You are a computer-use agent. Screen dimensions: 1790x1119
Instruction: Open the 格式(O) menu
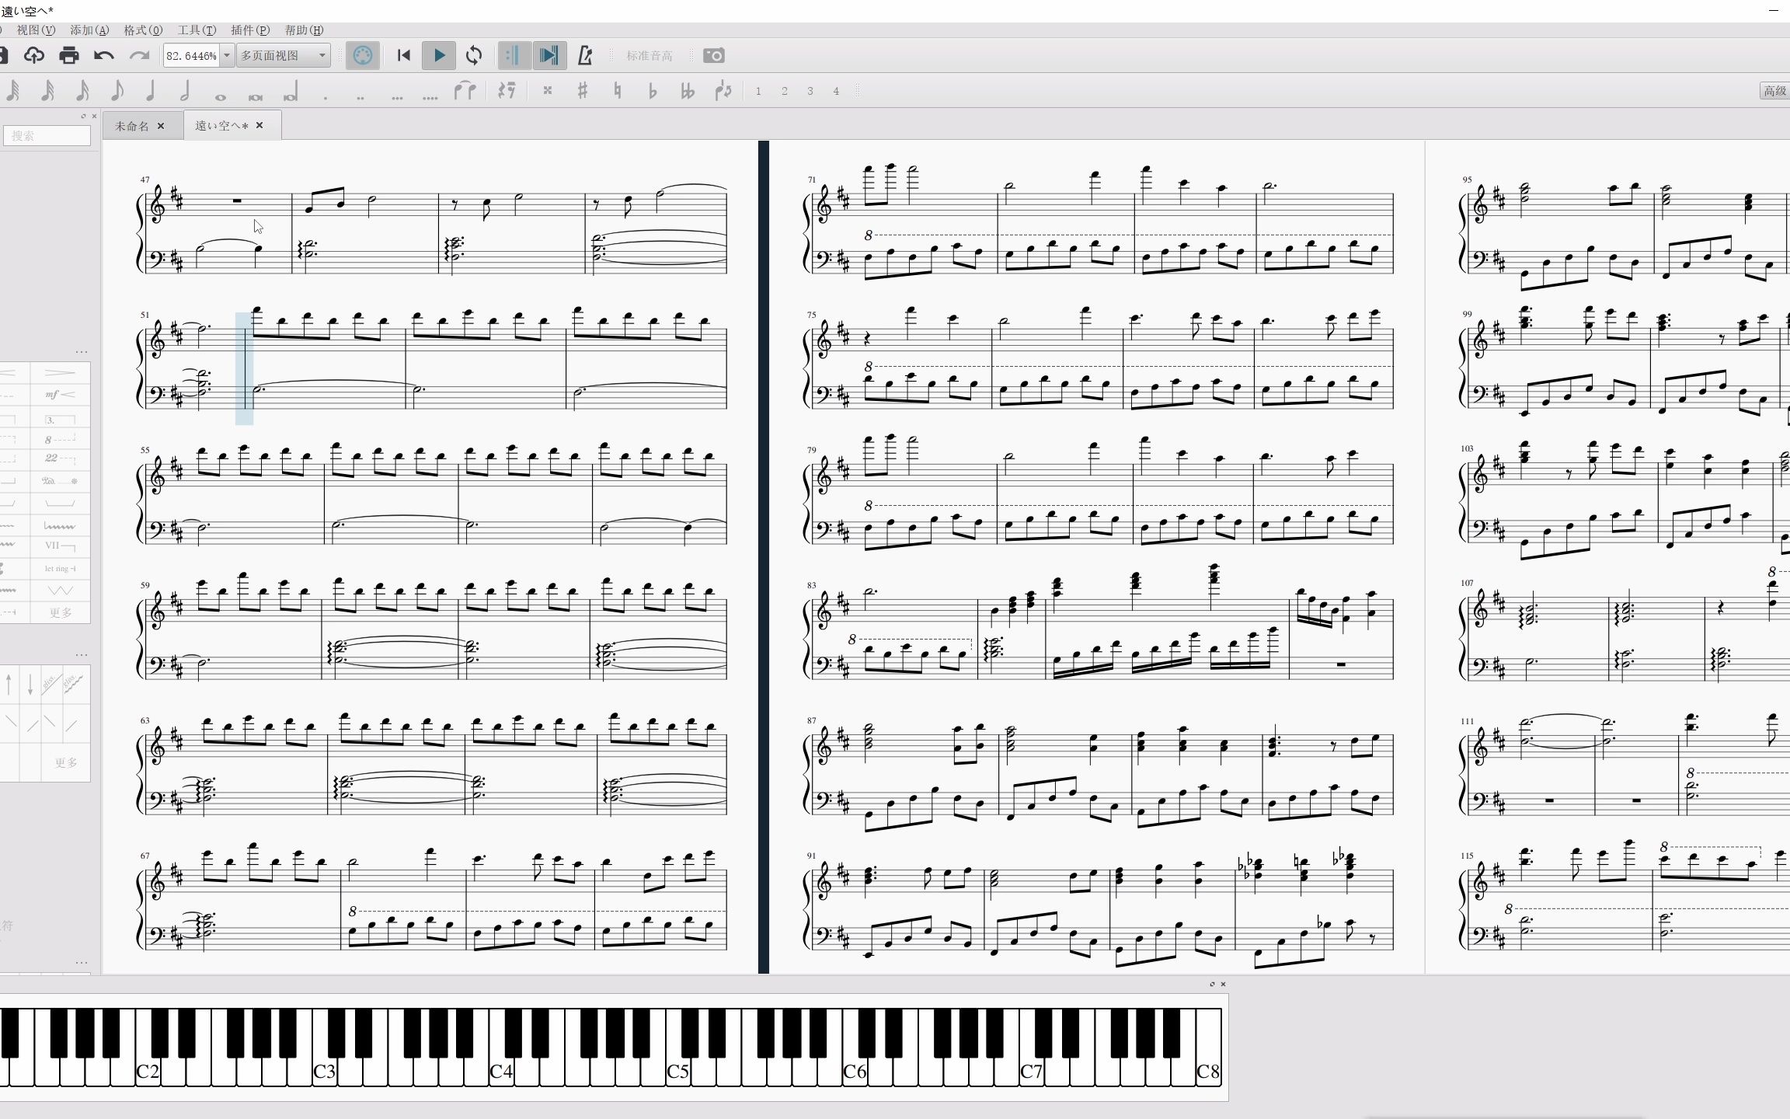[x=143, y=30]
